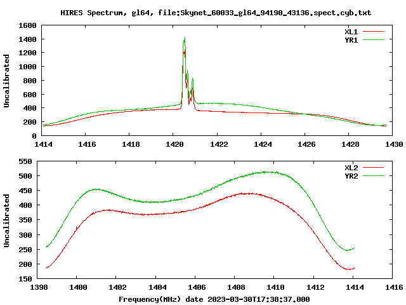Click the XL2 legend label
Image resolution: width=406 pixels, height=305 pixels.
[351, 168]
